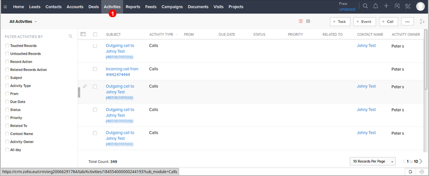Open the Deals tab
This screenshot has height=176, width=429.
coord(93,7)
